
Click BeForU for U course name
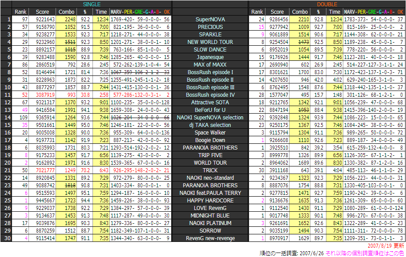(x=210, y=110)
